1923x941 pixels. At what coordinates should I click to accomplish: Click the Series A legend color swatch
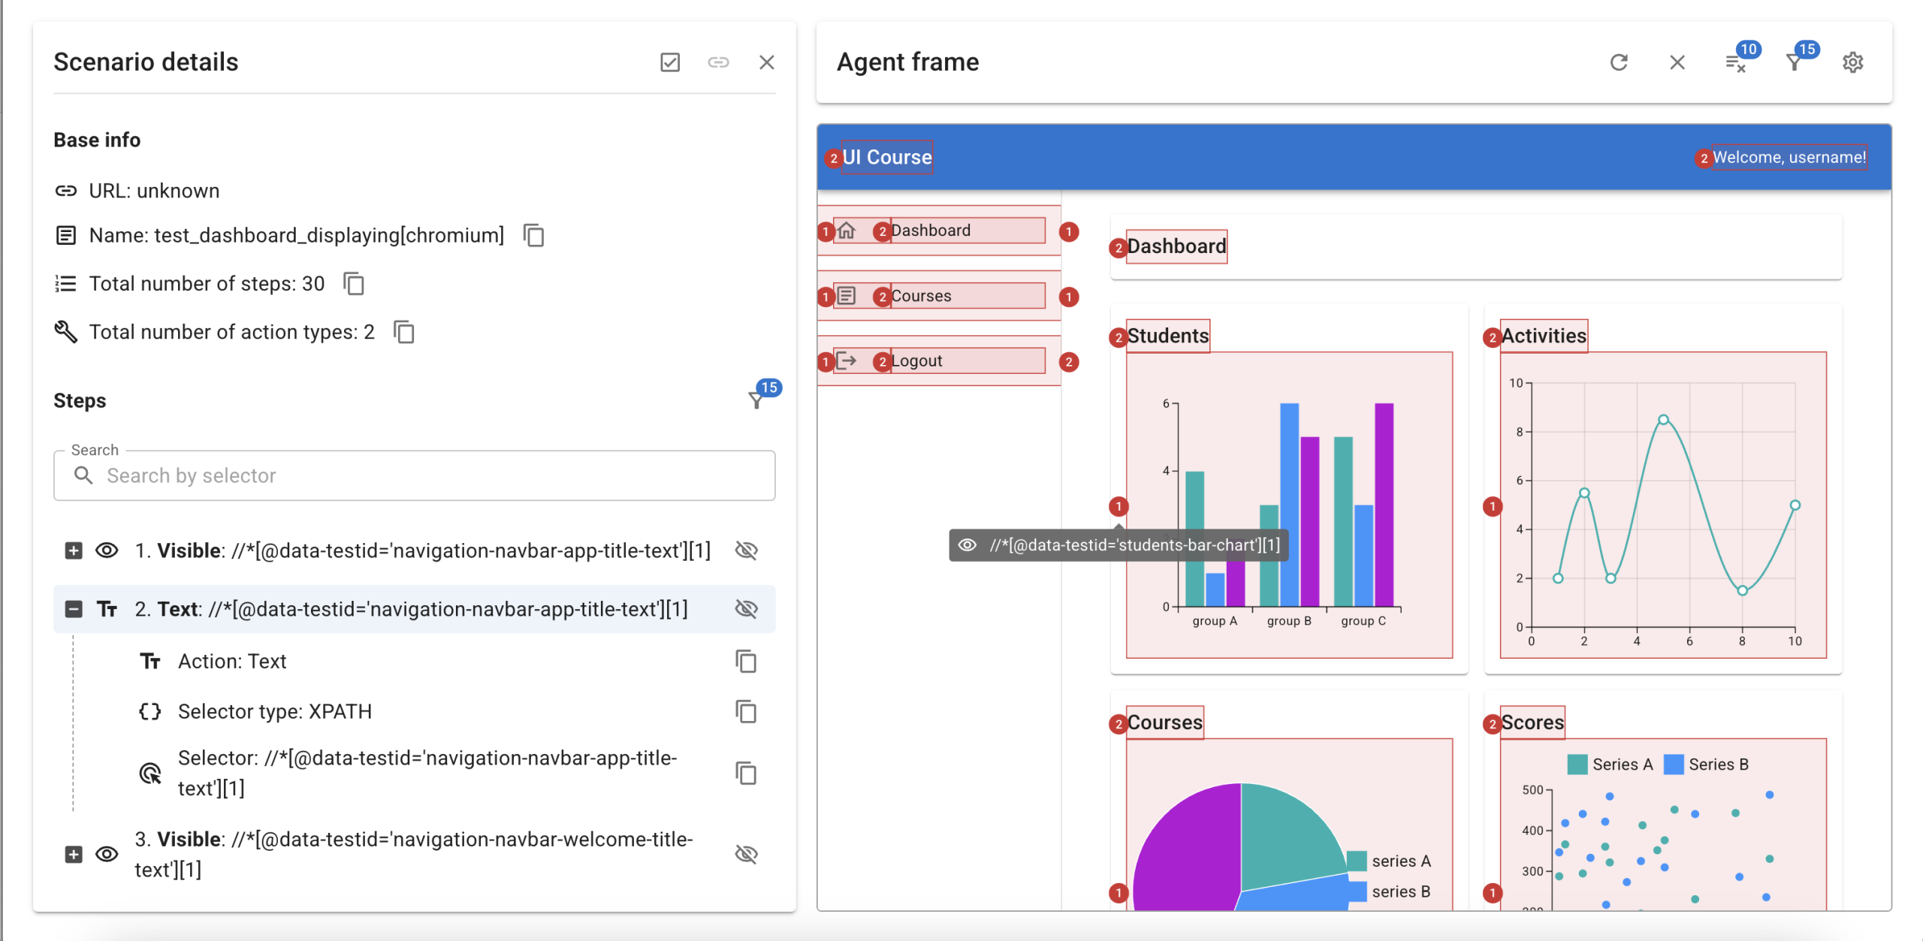point(1577,765)
